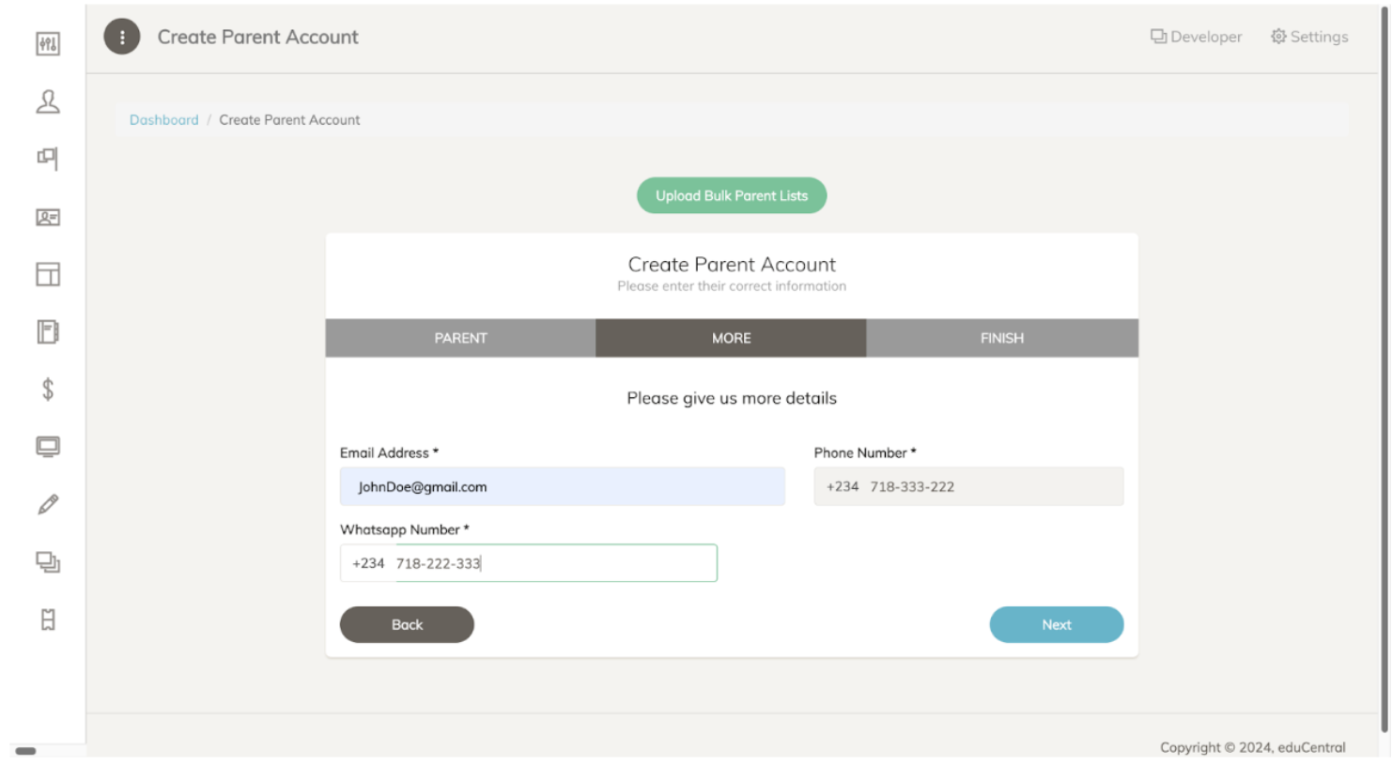Image resolution: width=1392 pixels, height=765 pixels.
Task: Open the ID card sidebar icon
Action: click(x=48, y=217)
